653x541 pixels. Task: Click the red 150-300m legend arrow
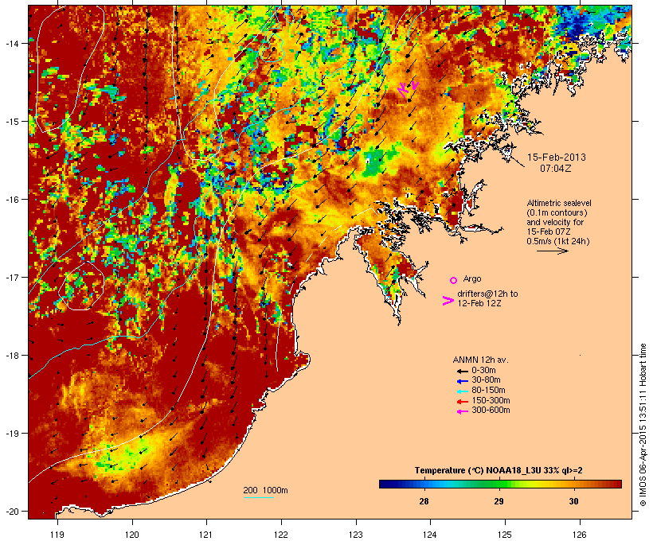[x=462, y=401]
